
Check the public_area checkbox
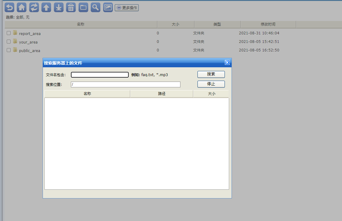(9, 50)
